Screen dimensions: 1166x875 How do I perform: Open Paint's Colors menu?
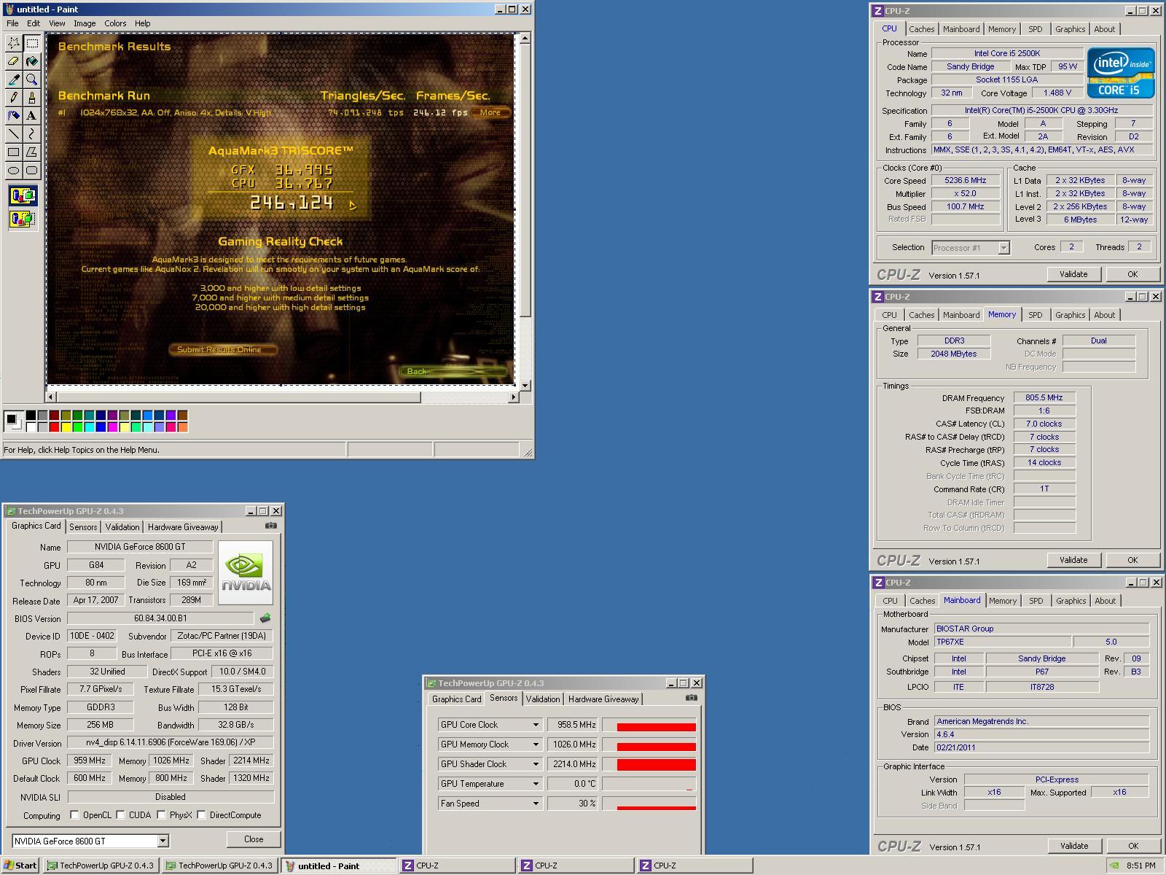point(115,23)
